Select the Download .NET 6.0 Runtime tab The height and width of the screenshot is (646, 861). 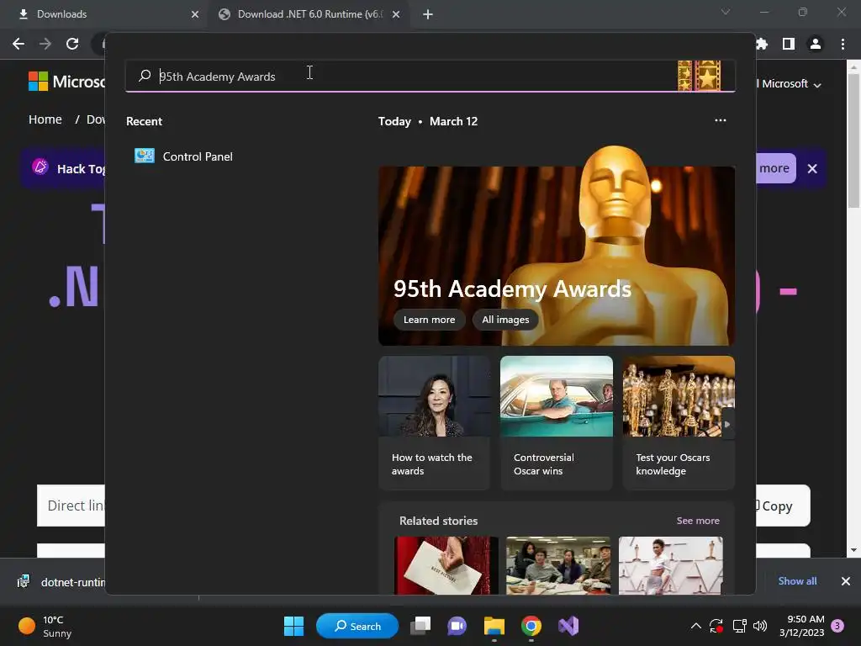(x=309, y=14)
